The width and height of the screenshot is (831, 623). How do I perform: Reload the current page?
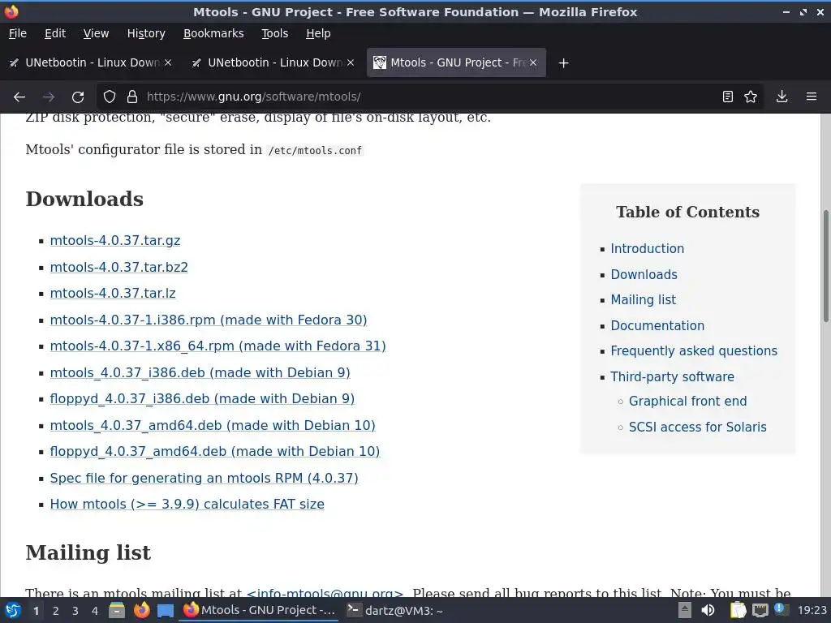[x=78, y=97]
